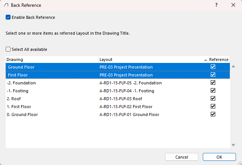Toggle Reference checkbox for -2. Foundation
The height and width of the screenshot is (165, 242).
click(x=213, y=82)
